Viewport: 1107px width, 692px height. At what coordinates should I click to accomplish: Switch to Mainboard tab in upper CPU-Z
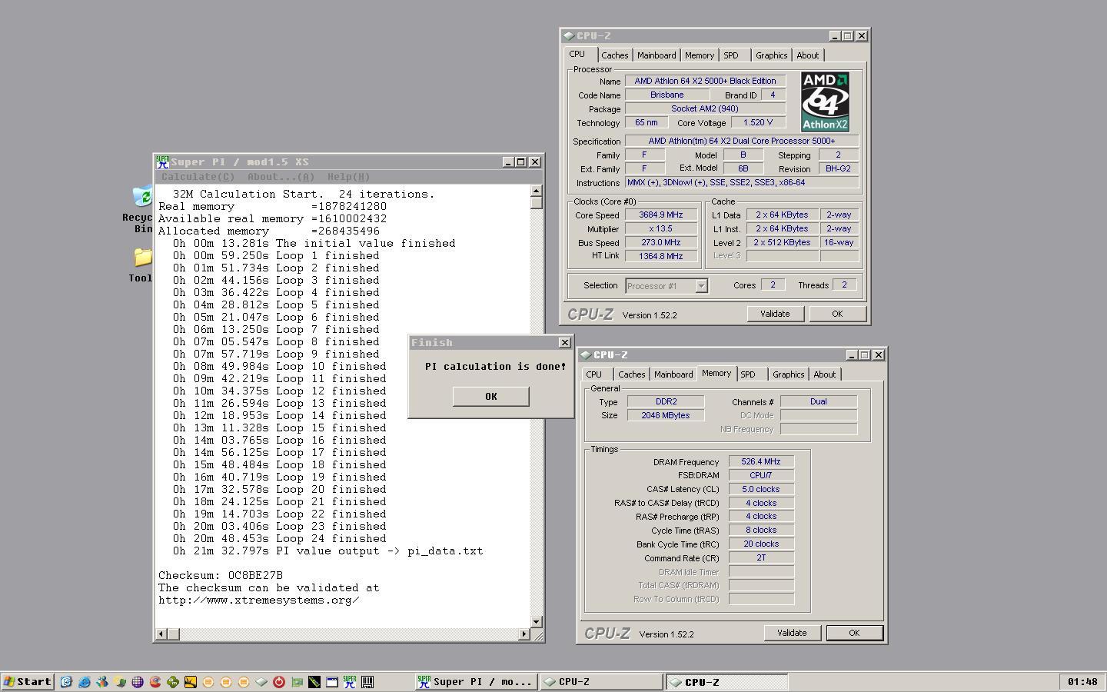tap(657, 55)
